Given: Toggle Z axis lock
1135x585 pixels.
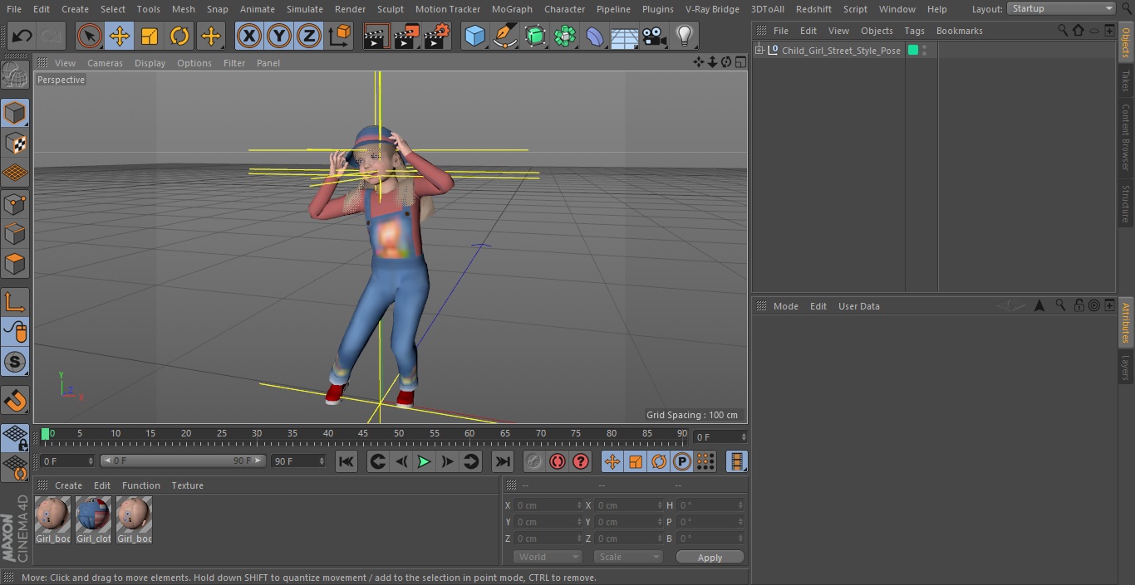Looking at the screenshot, I should [x=309, y=36].
